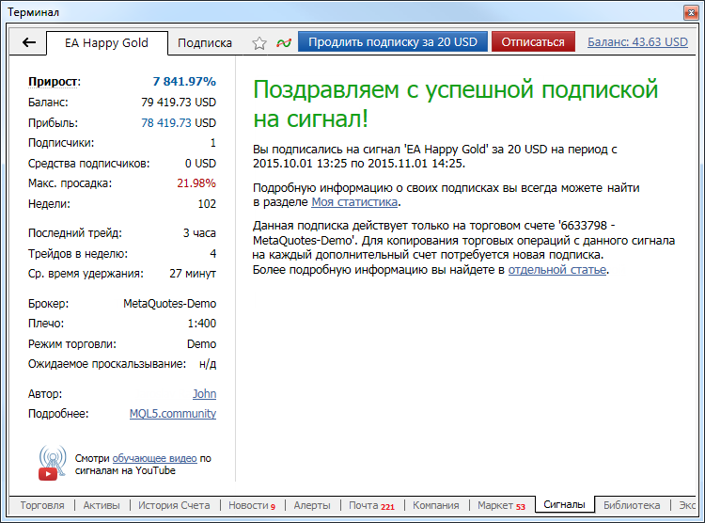Image resolution: width=705 pixels, height=523 pixels.
Task: Follow the отдельной статье link
Action: [x=557, y=270]
